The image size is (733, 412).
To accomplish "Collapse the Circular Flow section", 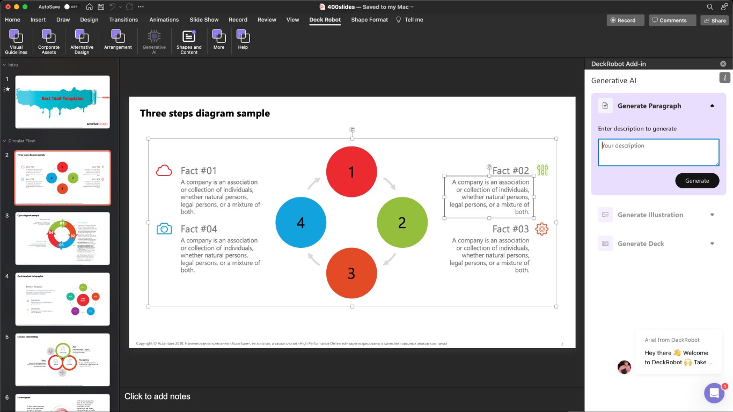I will coord(4,141).
